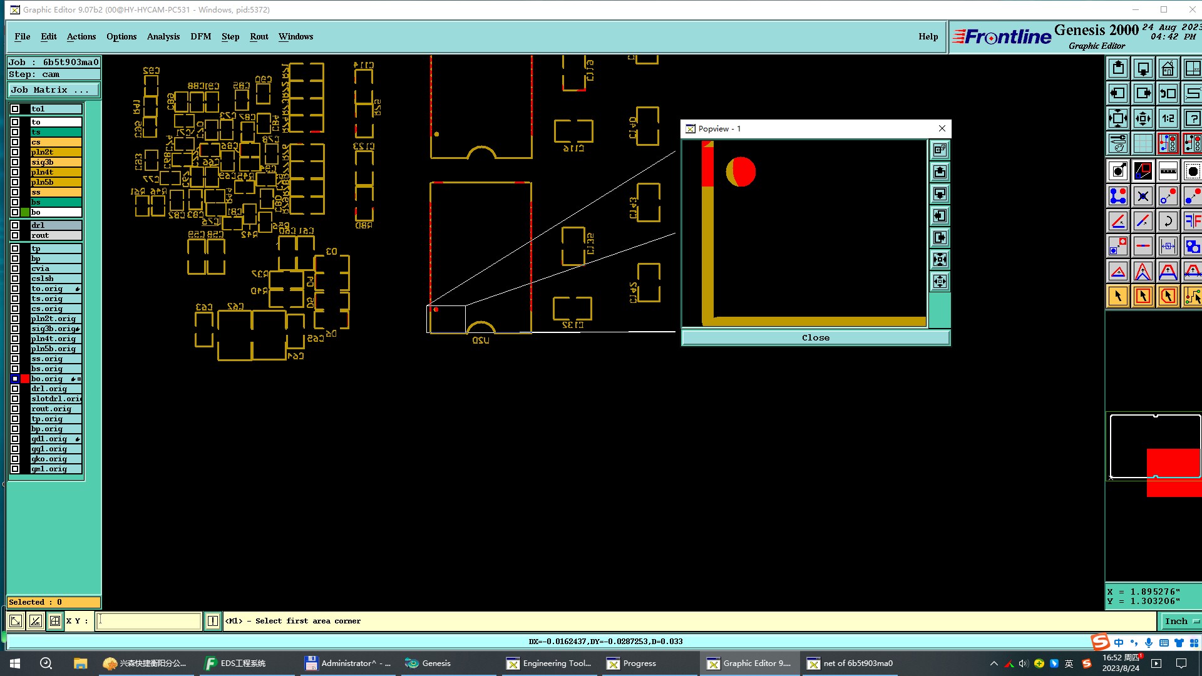
Task: Select the ruler measurement tool
Action: [x=1168, y=171]
